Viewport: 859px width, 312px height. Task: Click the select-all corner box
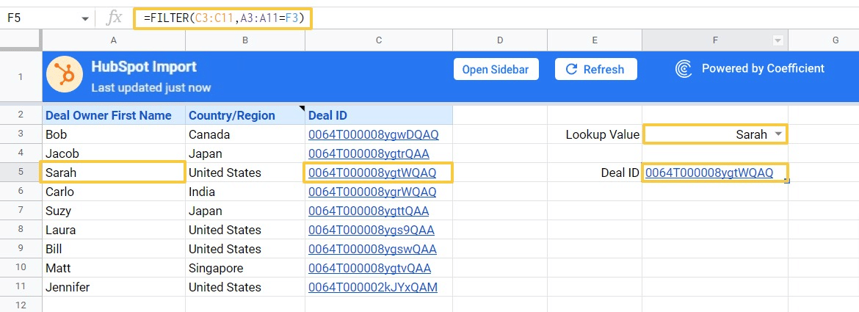pyautogui.click(x=21, y=40)
